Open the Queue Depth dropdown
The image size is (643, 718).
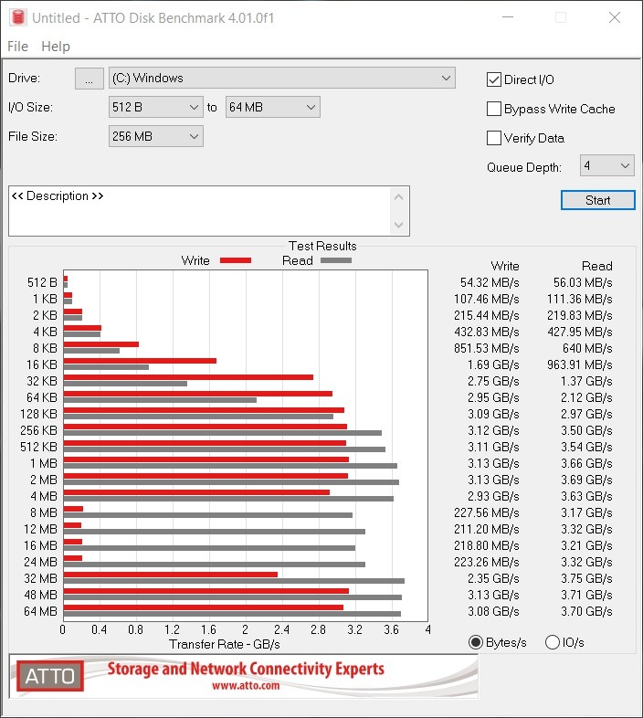625,166
